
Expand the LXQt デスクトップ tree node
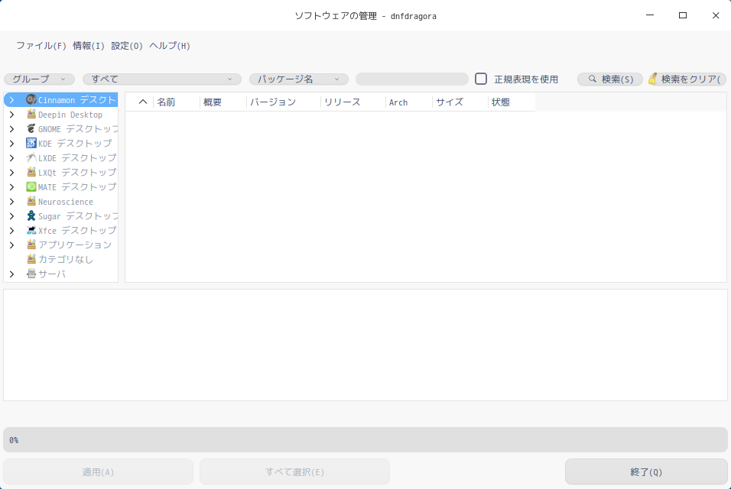12,173
